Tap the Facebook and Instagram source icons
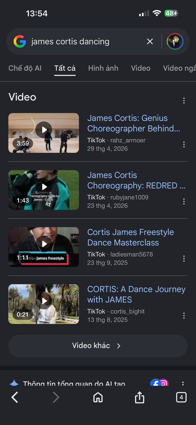 [x=160, y=383]
